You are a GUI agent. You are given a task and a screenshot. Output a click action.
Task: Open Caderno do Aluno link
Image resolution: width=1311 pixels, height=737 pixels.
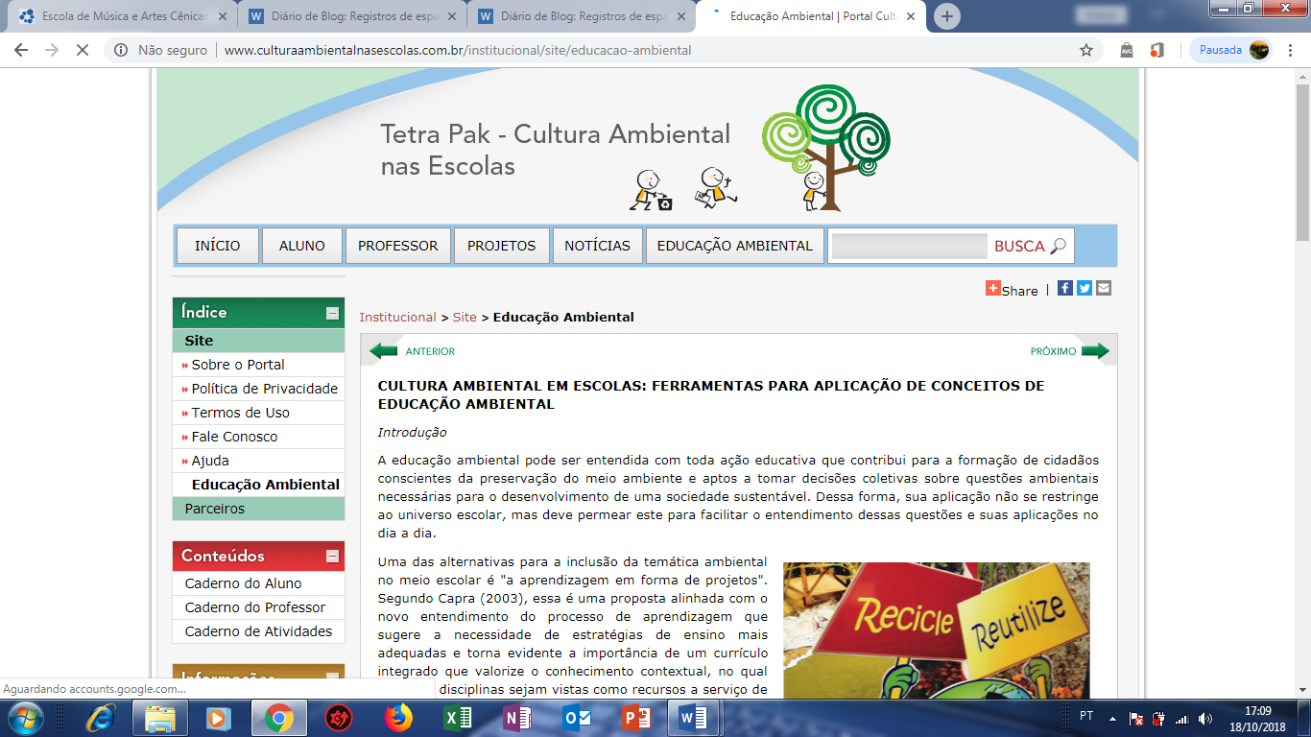coord(243,583)
